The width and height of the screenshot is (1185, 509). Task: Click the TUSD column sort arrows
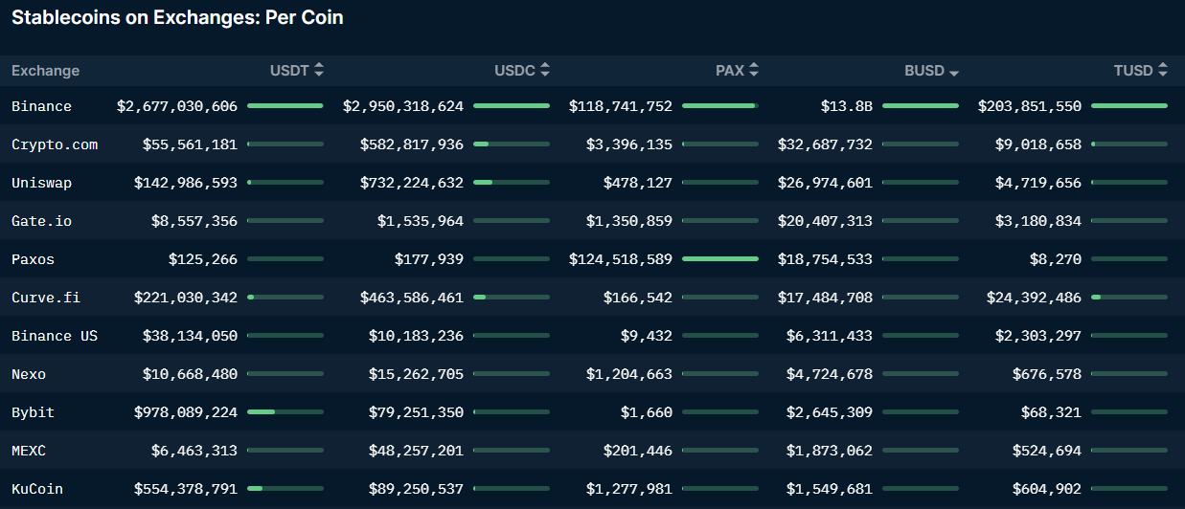pos(1163,70)
